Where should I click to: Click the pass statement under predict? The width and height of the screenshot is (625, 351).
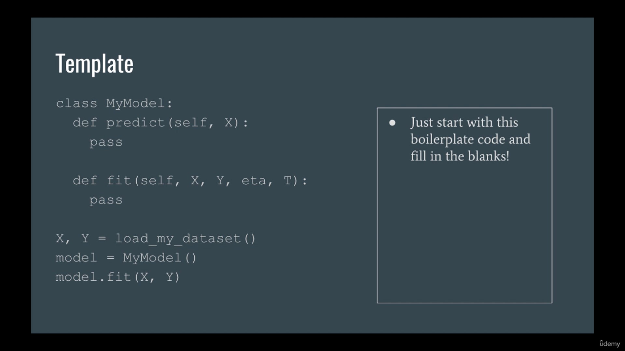point(106,142)
